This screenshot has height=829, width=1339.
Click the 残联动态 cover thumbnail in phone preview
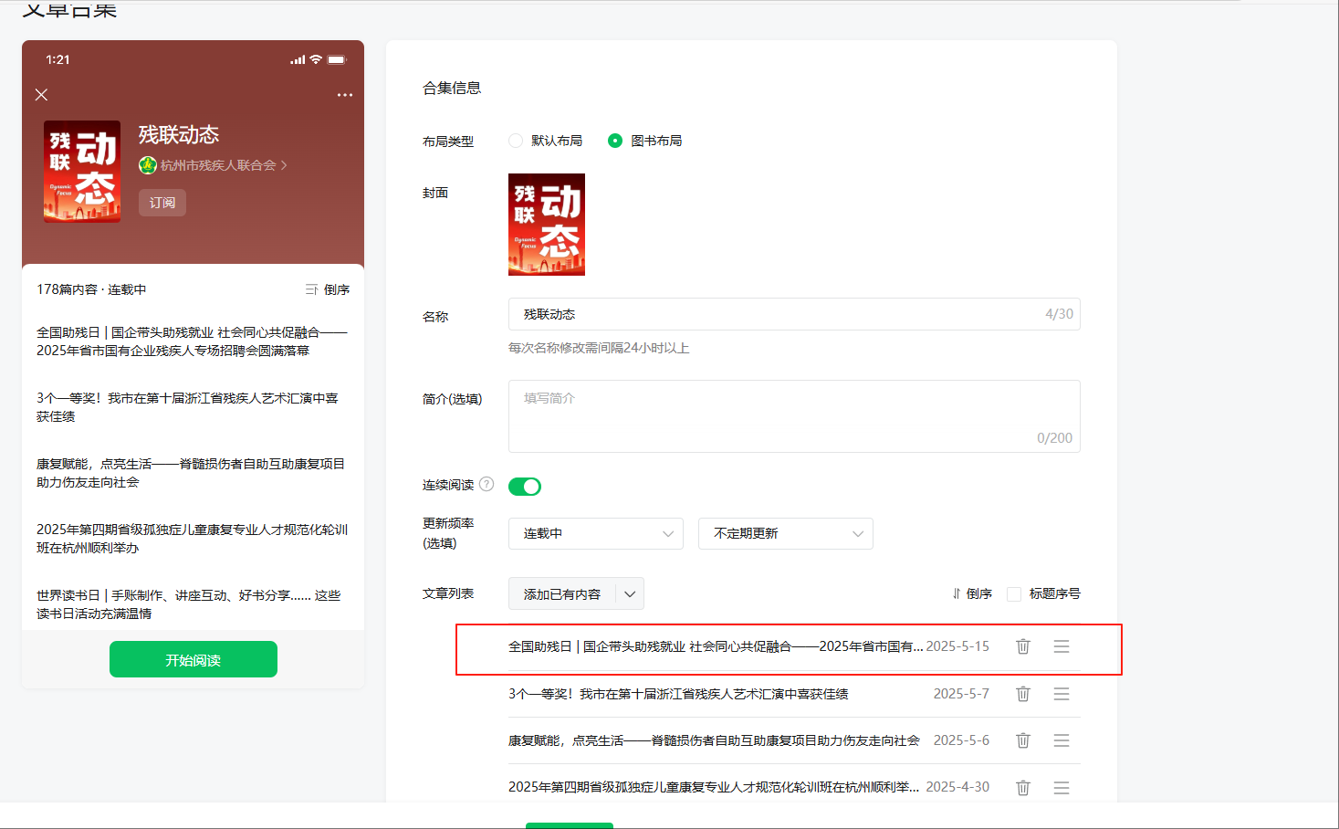tap(82, 172)
